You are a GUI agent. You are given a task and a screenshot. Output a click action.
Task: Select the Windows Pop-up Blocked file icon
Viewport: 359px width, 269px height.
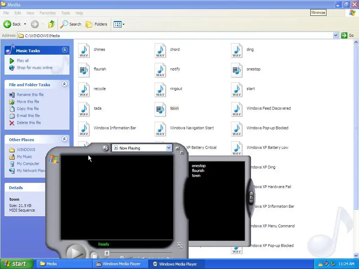[237, 129]
